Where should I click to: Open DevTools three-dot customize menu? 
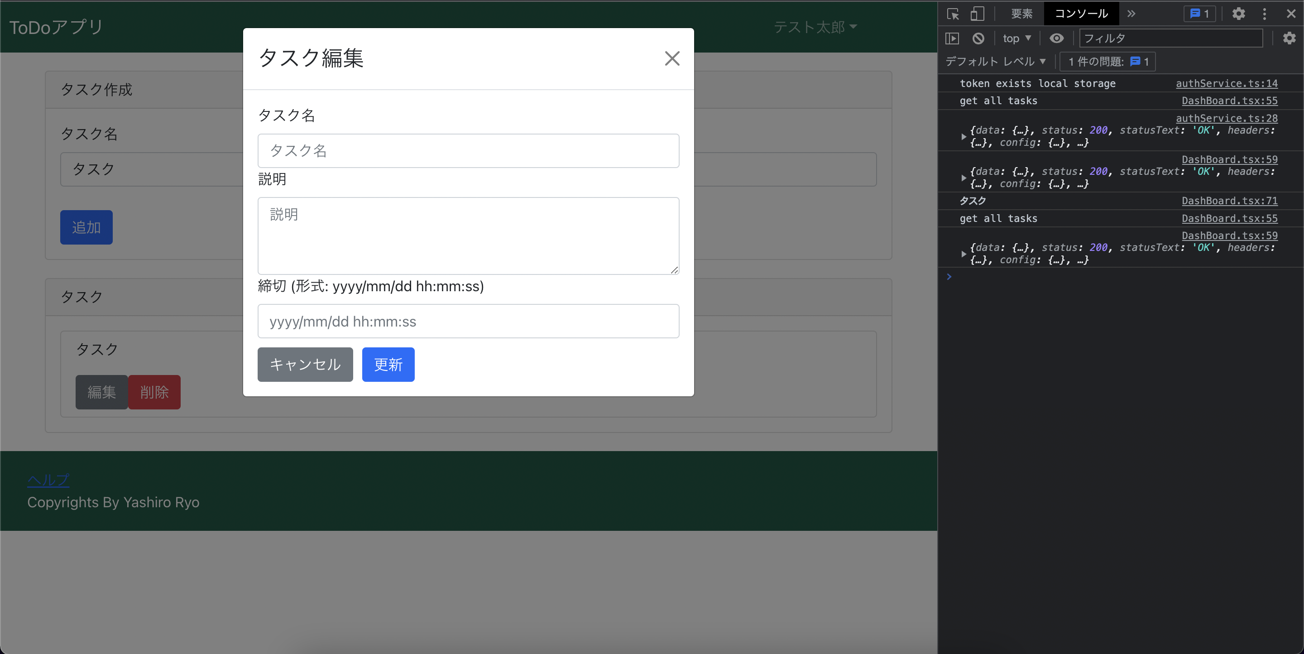point(1265,14)
